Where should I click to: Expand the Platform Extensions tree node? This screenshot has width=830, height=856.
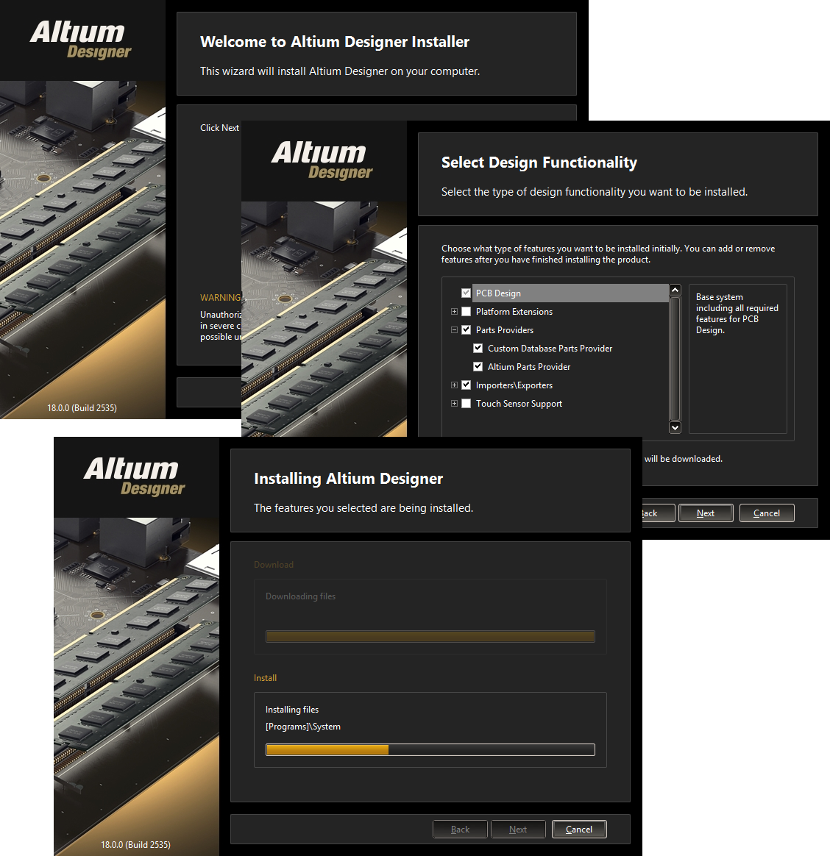[x=454, y=312]
